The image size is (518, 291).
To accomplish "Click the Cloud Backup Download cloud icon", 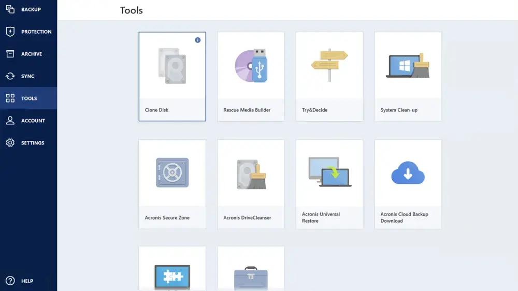I will (408, 172).
